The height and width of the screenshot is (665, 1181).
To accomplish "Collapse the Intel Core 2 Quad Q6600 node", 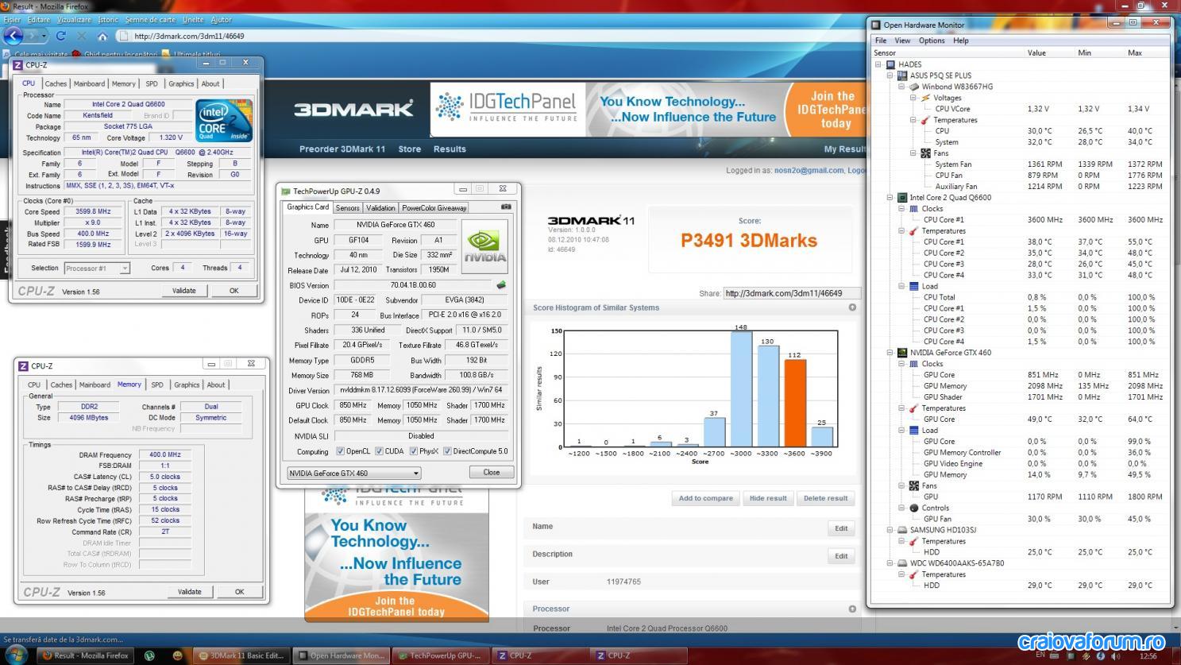I will click(890, 198).
